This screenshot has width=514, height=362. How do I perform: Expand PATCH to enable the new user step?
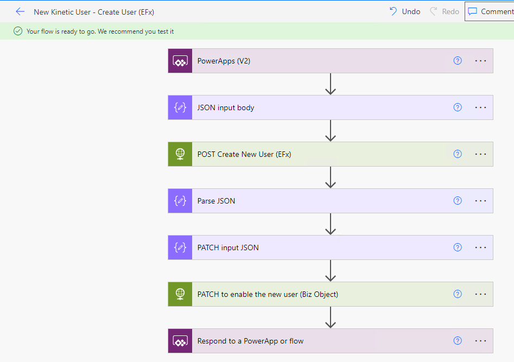click(331, 294)
